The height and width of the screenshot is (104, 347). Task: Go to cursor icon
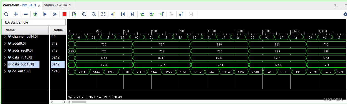coord(113,14)
